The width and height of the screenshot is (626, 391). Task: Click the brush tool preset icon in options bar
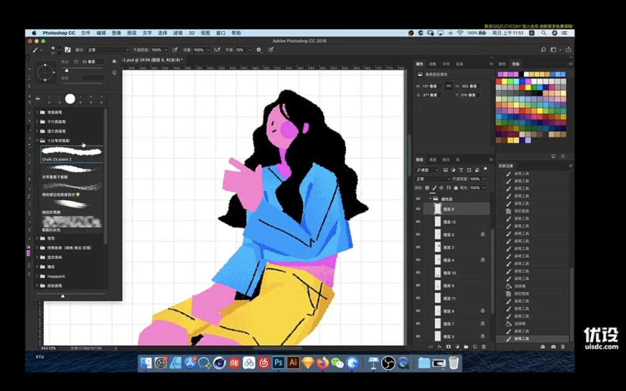[x=37, y=49]
